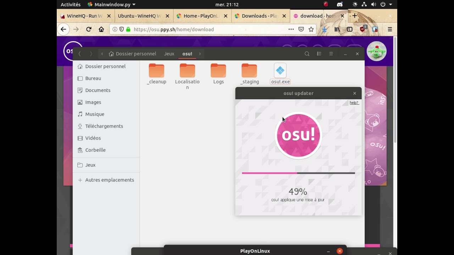Select Téléchargements in sidebar
Screen dimensions: 454x255
pyautogui.click(x=106, y=126)
